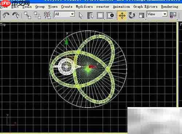Open the Graph Editors menu
Screen dimensions: 182x134
pyautogui.click(x=145, y=7)
